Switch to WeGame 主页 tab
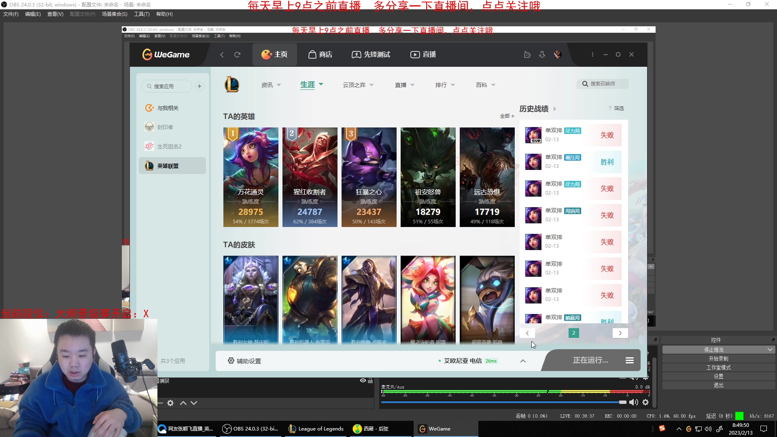This screenshot has width=777, height=437. (x=275, y=55)
